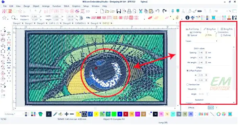Click the blue information icon
The image size is (238, 125).
click(x=187, y=18)
